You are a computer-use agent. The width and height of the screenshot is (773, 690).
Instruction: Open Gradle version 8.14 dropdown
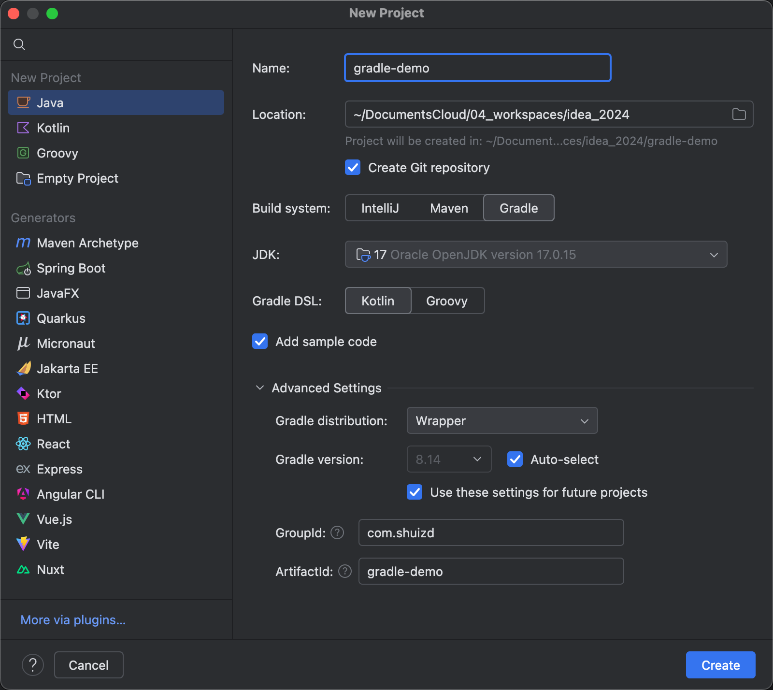coord(449,459)
